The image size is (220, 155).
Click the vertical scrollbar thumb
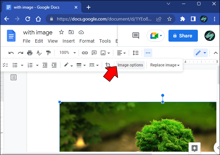[x=219, y=75]
